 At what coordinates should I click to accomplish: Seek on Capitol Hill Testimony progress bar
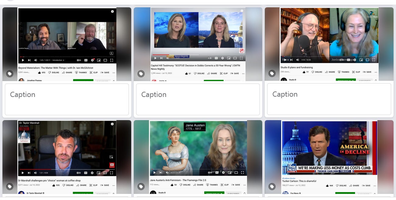[x=198, y=55]
